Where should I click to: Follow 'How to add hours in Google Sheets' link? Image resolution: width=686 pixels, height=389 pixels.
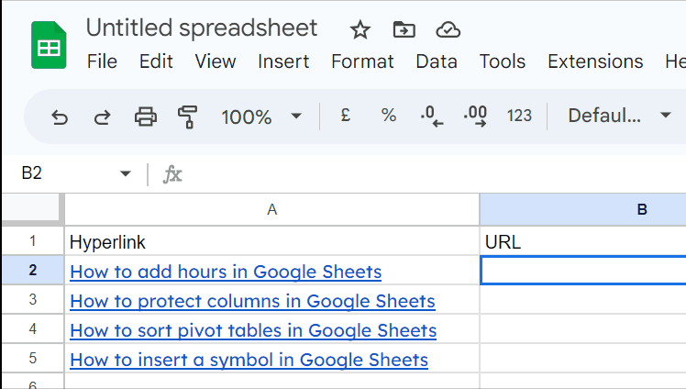pos(226,272)
